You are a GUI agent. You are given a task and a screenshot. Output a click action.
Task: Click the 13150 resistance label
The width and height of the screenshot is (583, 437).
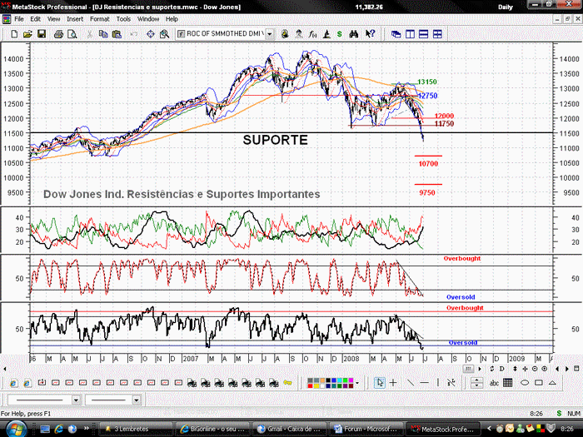426,82
